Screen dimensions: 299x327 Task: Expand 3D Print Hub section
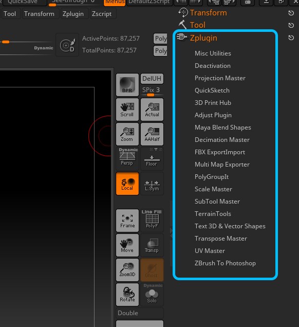[x=213, y=103]
